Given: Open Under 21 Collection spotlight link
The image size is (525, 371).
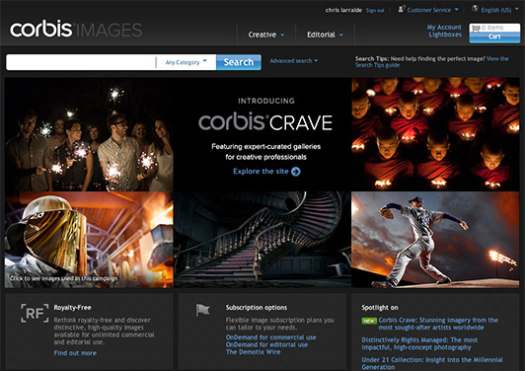Looking at the screenshot, I should click(432, 363).
